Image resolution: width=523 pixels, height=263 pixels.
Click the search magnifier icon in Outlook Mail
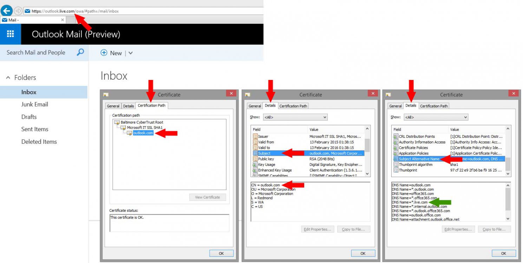pyautogui.click(x=80, y=53)
